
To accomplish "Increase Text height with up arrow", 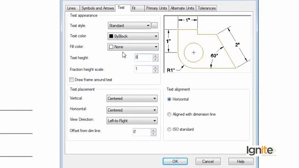I will (156, 56).
